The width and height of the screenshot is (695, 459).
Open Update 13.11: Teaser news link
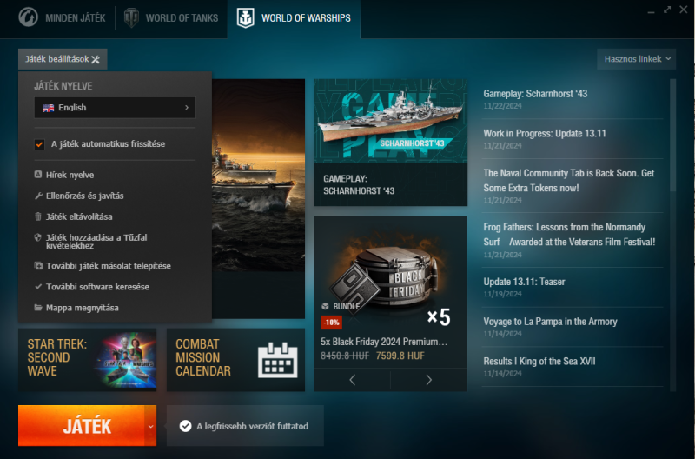coord(524,282)
